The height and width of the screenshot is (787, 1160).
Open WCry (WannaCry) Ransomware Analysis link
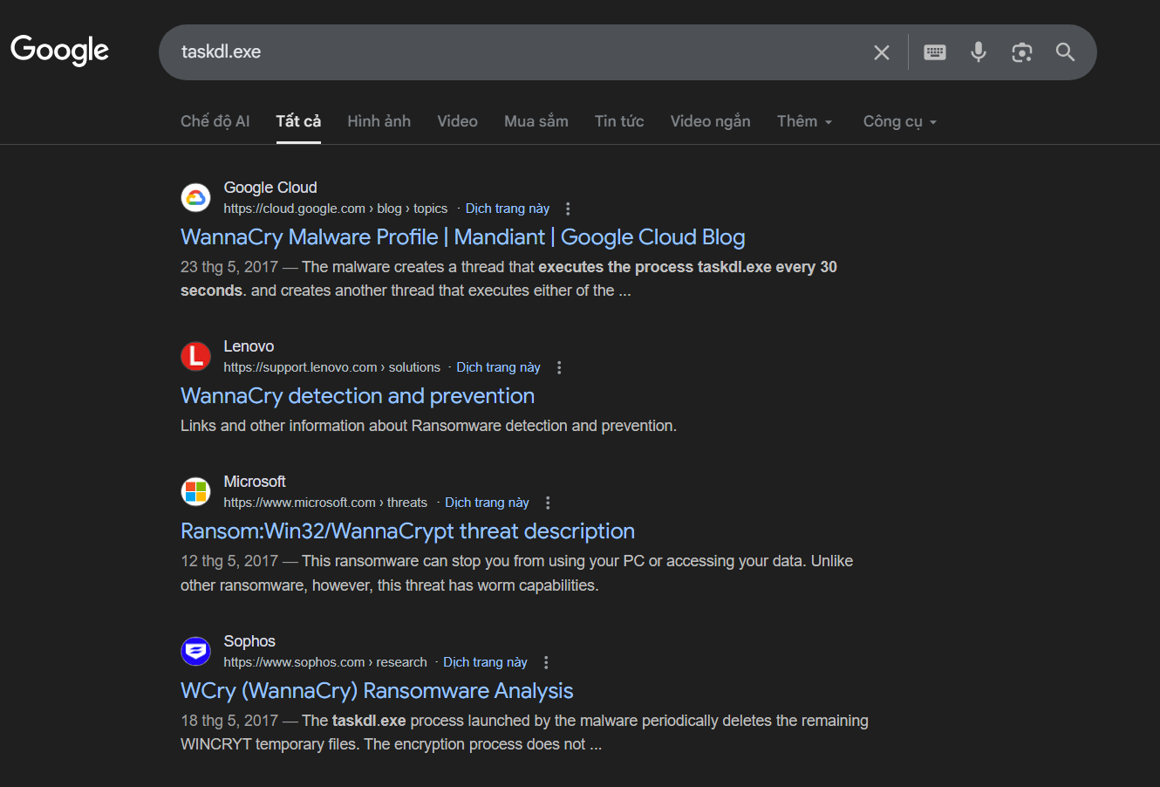click(x=377, y=691)
